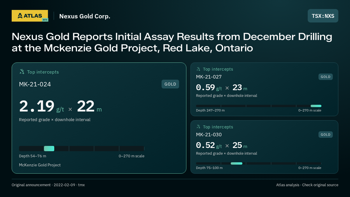
Task: Click the 2.19 g/t grade value
Action: [41, 107]
